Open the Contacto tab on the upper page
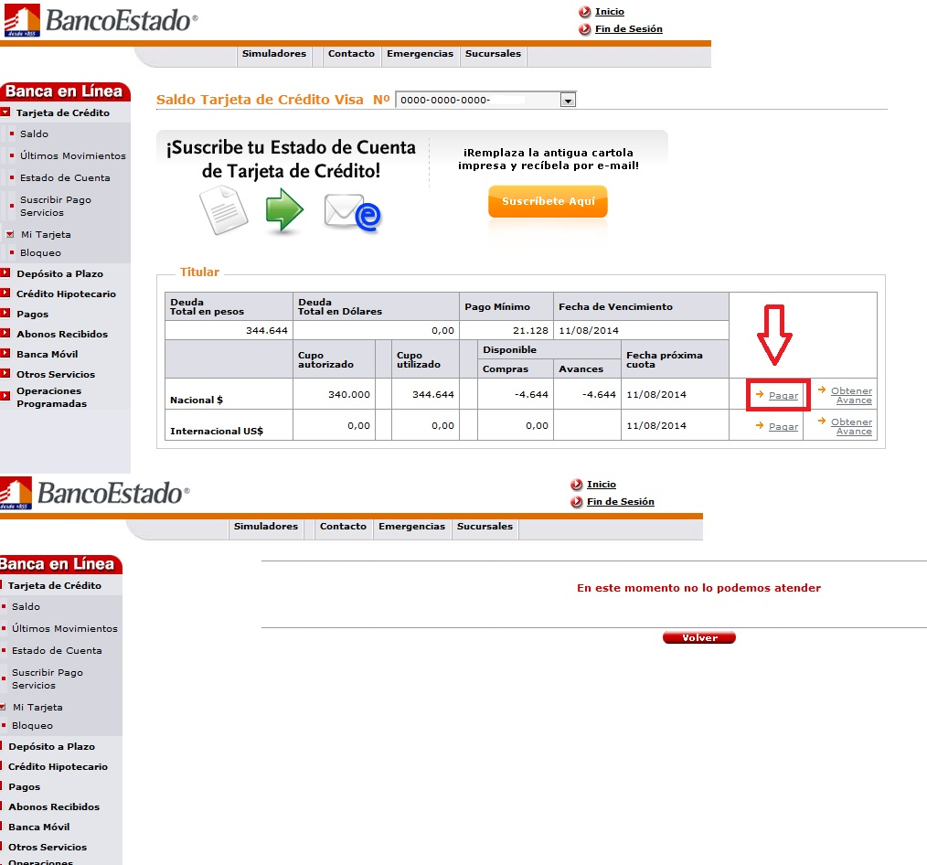927x865 pixels. 351,54
